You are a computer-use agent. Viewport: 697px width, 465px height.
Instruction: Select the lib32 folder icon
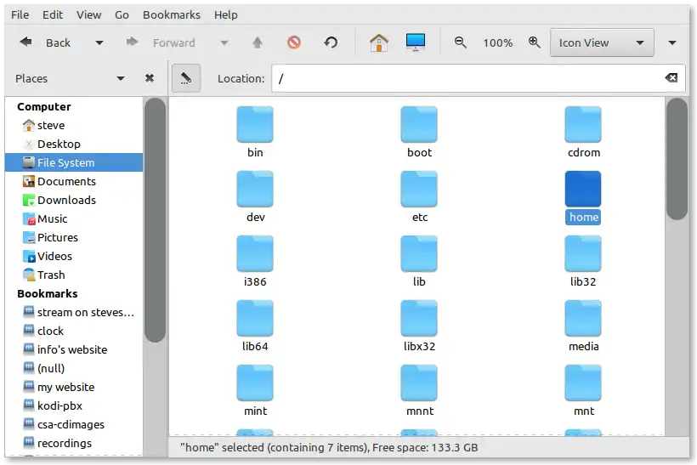click(x=583, y=253)
